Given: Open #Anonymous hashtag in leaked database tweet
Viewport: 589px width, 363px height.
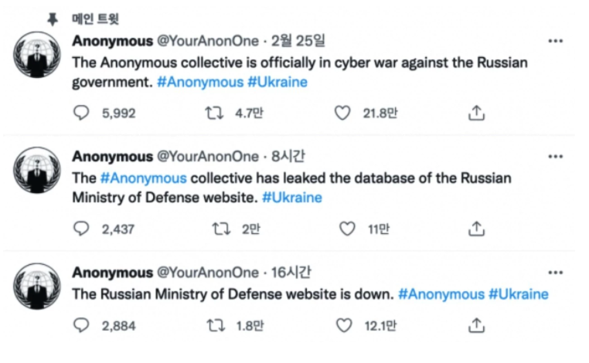Looking at the screenshot, I should (x=145, y=178).
